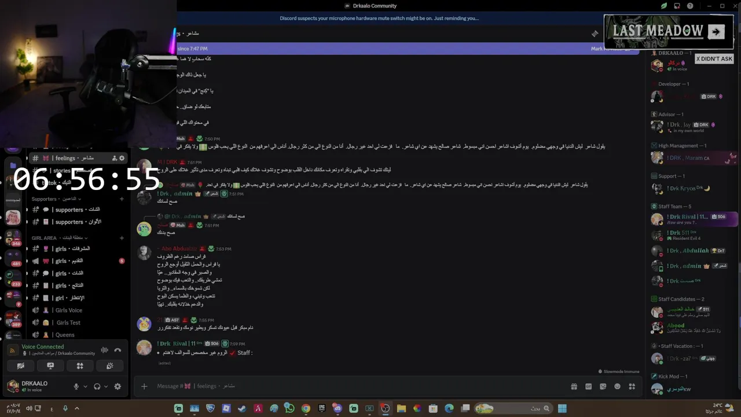
Task: Click ! Drk Rival username in last message
Action: pos(179,344)
